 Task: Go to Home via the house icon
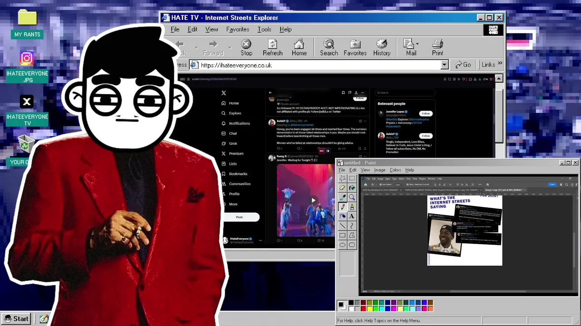tap(299, 47)
